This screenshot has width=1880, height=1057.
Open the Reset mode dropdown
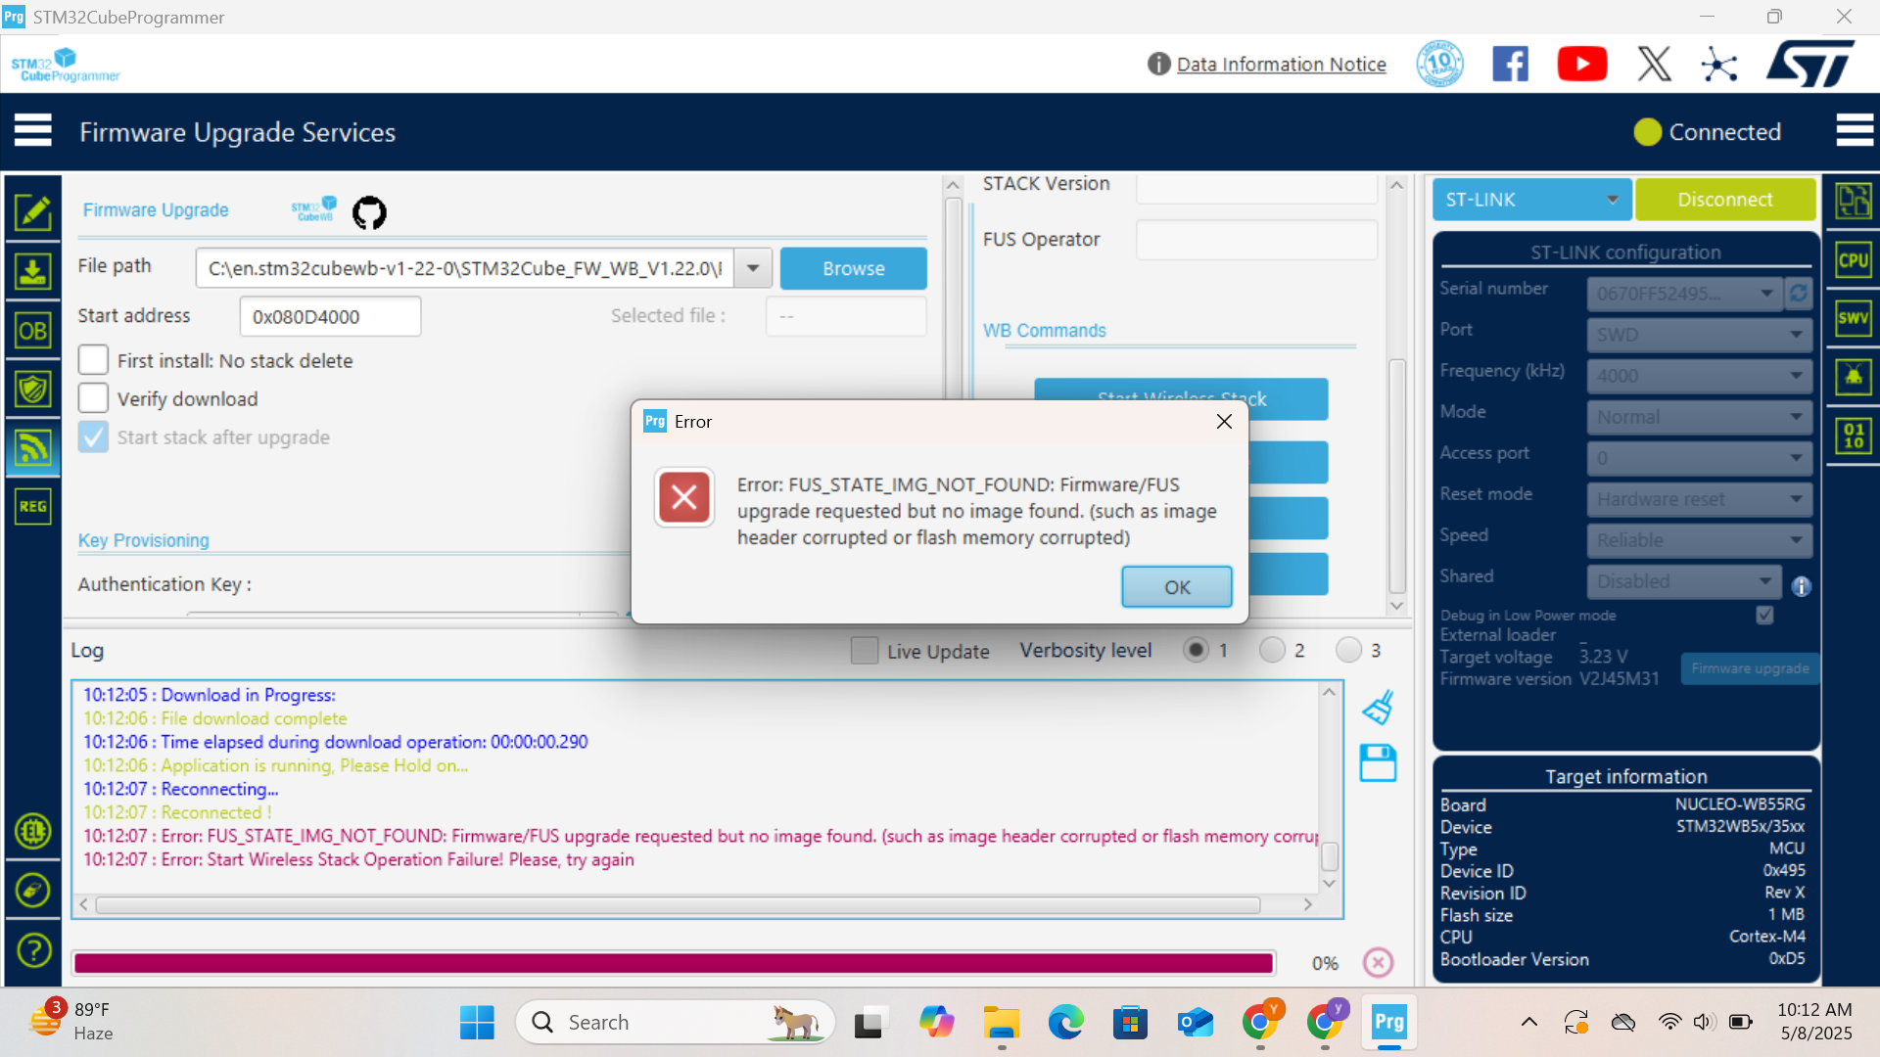click(1796, 499)
